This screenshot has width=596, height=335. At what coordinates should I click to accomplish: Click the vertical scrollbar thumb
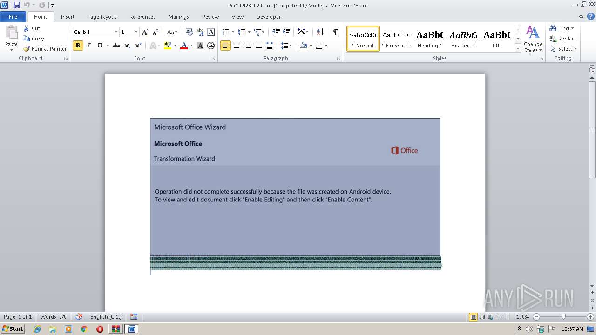click(x=592, y=129)
